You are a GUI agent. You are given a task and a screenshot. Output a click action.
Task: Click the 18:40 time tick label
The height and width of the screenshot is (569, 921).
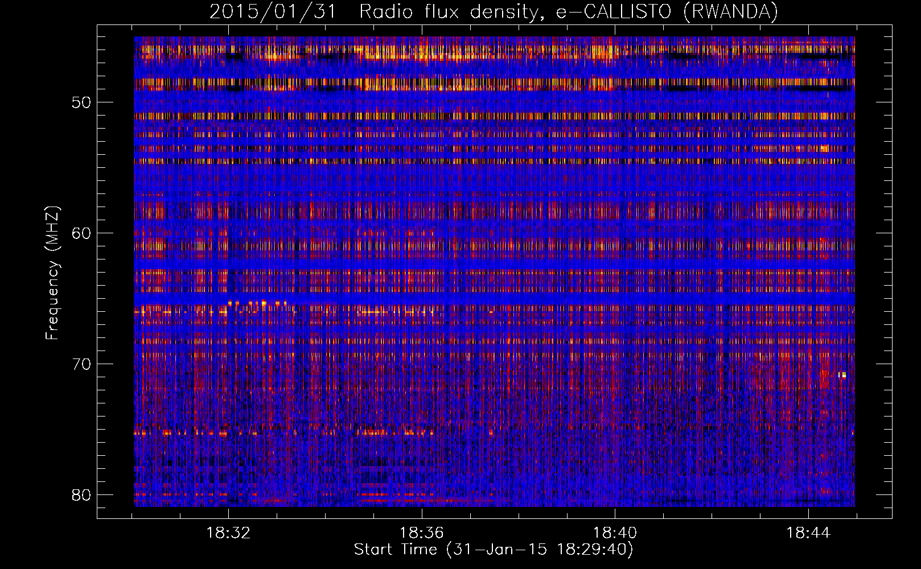click(x=615, y=533)
